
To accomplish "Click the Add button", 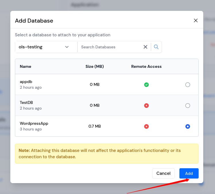I will coord(189,173).
